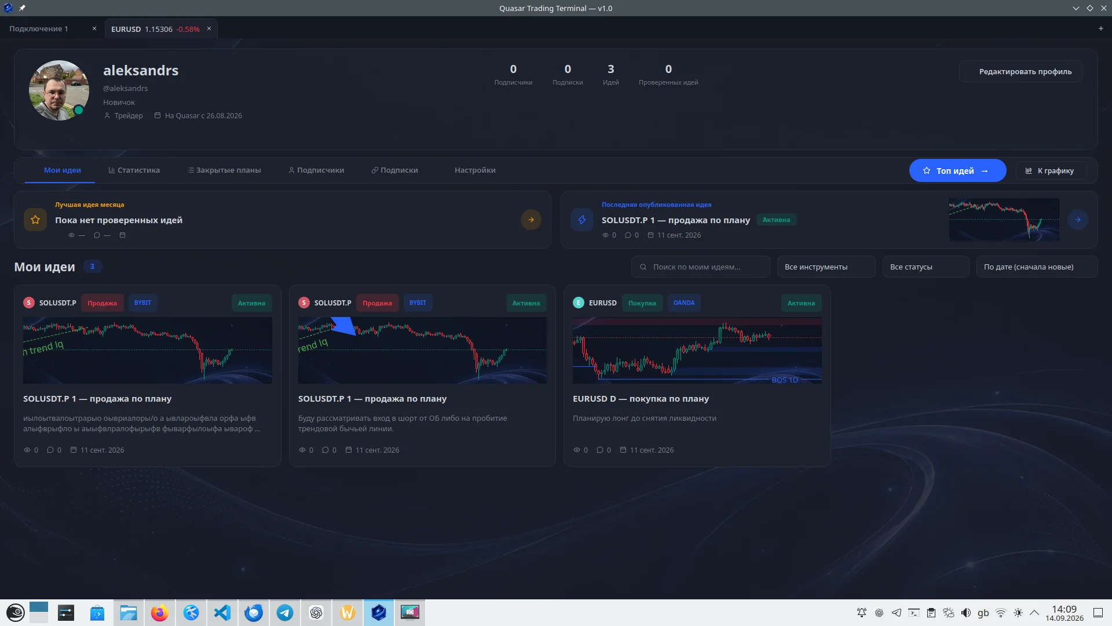Image resolution: width=1112 pixels, height=626 pixels.
Task: Click the Активна badge on the EURUSD card
Action: [x=801, y=303]
